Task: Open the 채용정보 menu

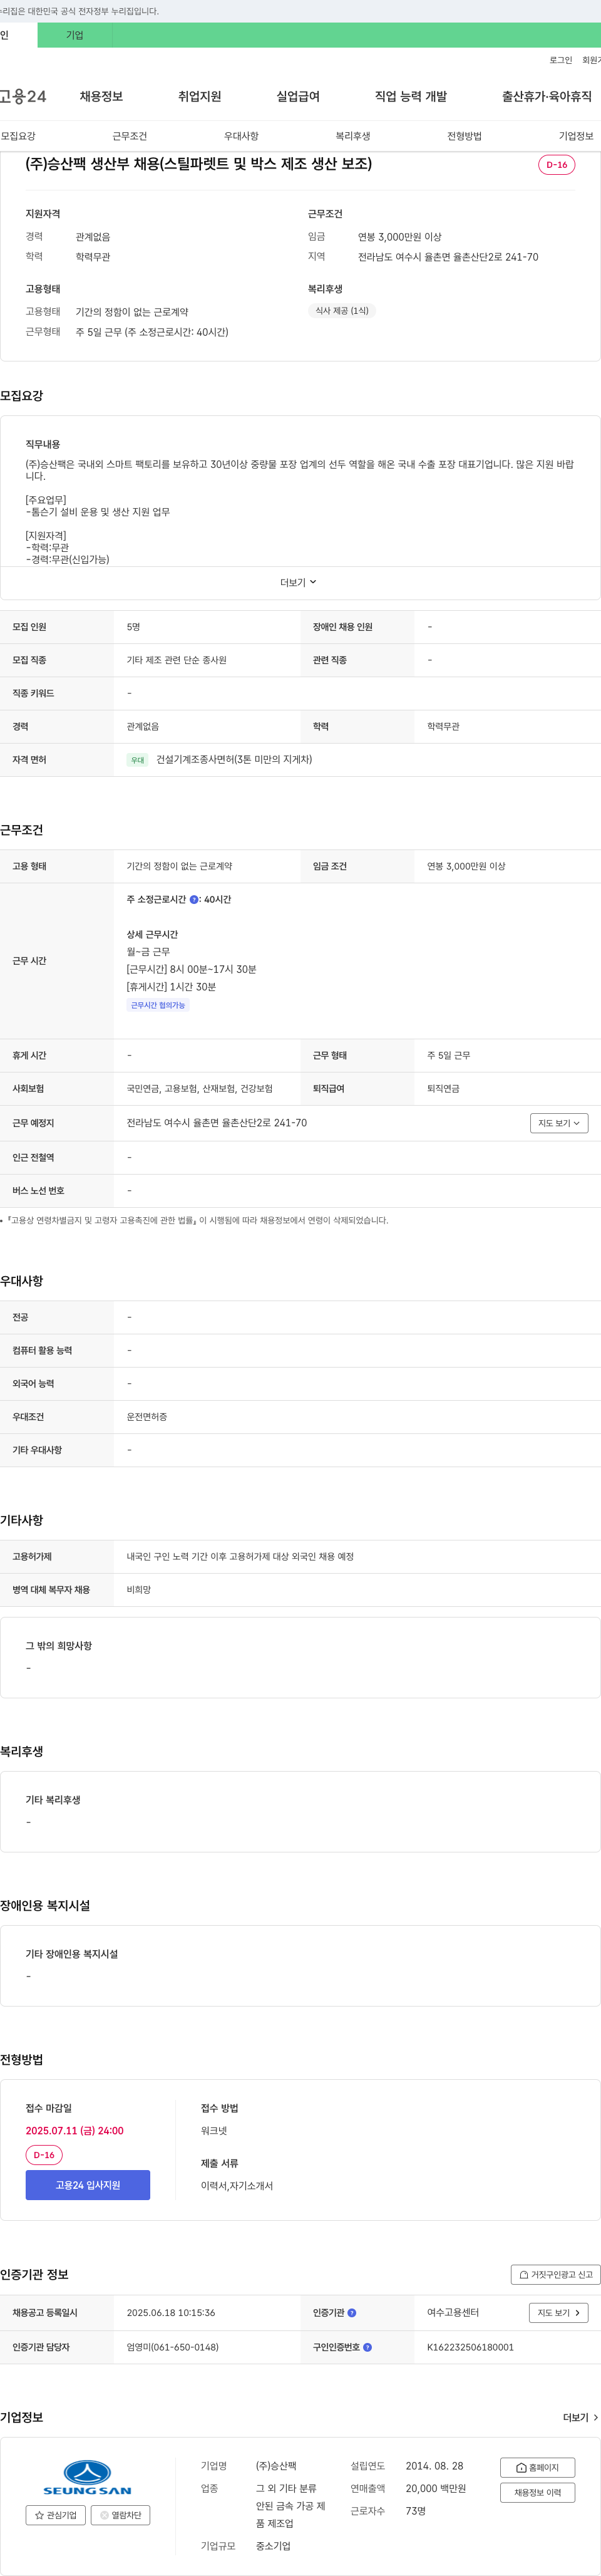Action: [x=101, y=96]
